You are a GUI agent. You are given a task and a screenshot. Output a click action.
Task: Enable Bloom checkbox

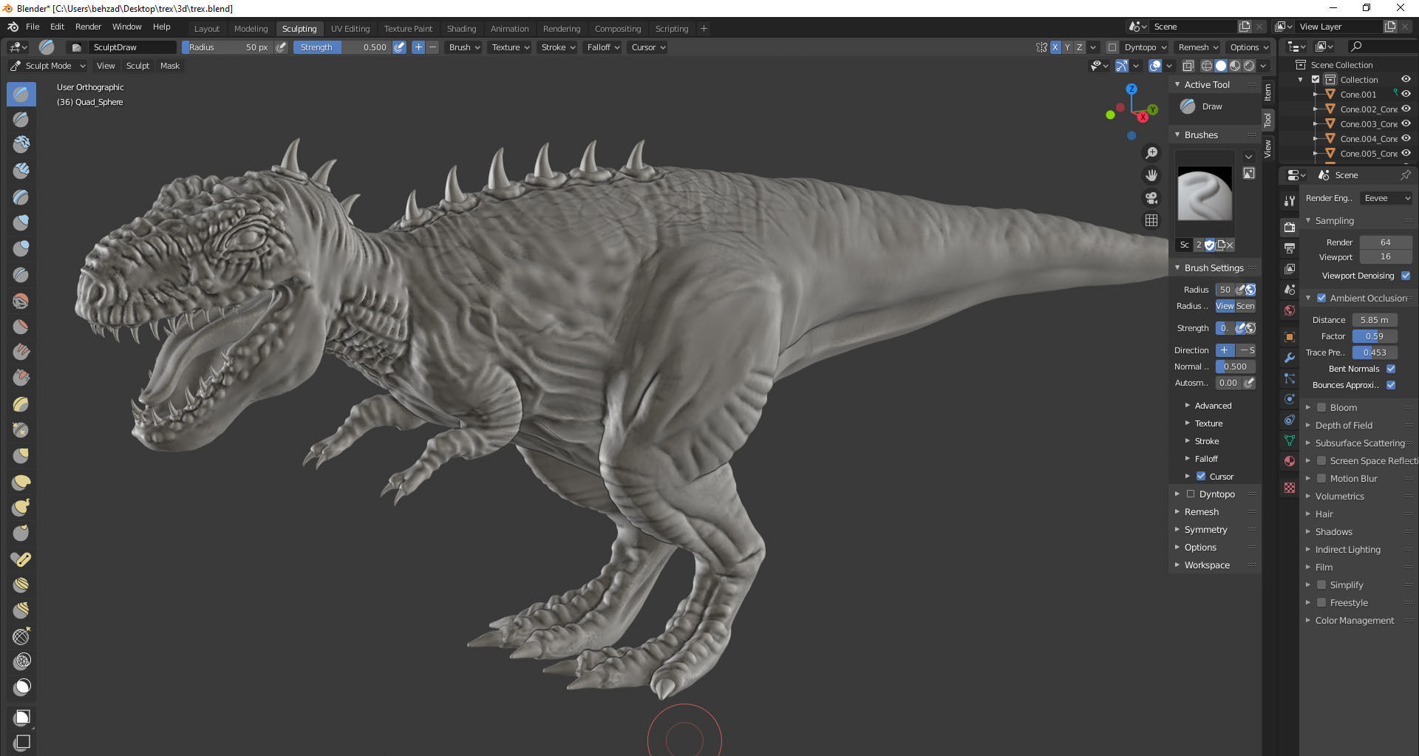click(1321, 407)
